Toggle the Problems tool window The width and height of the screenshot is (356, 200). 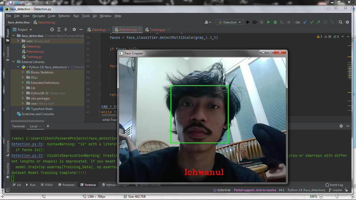click(x=66, y=185)
